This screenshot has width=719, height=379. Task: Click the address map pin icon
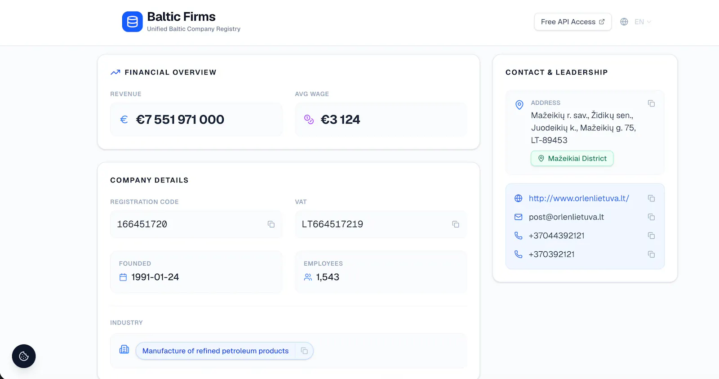click(519, 105)
